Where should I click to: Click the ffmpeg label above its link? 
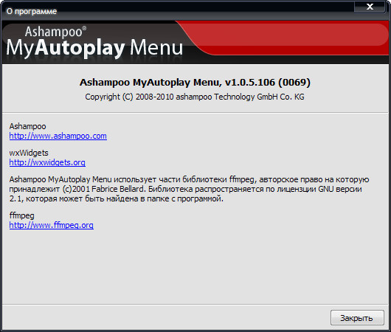(21, 215)
